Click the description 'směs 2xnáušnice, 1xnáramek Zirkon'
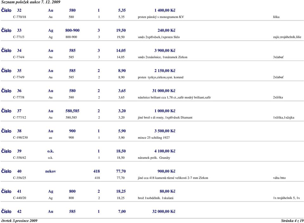Screen dimensions: 304x223 162,57
